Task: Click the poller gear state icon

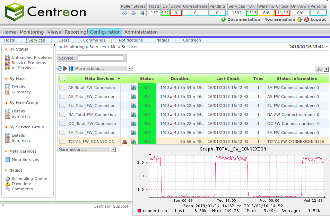Action: pos(133,13)
